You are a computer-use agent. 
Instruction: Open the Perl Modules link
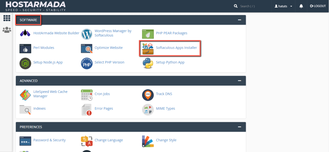coord(44,48)
